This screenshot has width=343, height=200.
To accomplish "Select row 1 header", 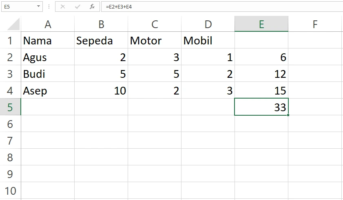I will tap(10, 40).
